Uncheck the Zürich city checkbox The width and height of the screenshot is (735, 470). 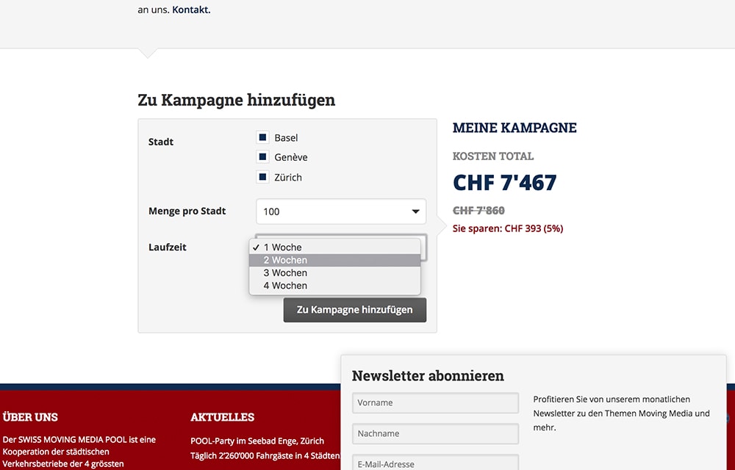click(262, 177)
